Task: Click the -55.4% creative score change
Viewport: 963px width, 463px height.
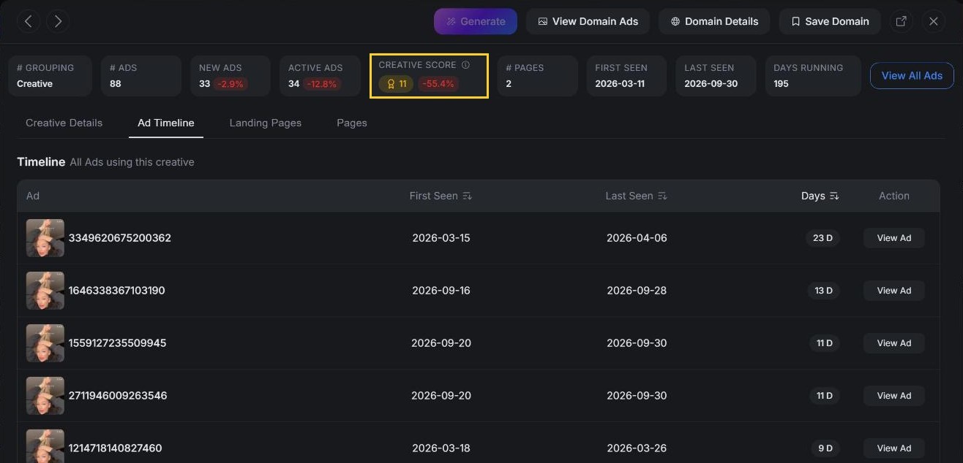Action: click(x=438, y=84)
